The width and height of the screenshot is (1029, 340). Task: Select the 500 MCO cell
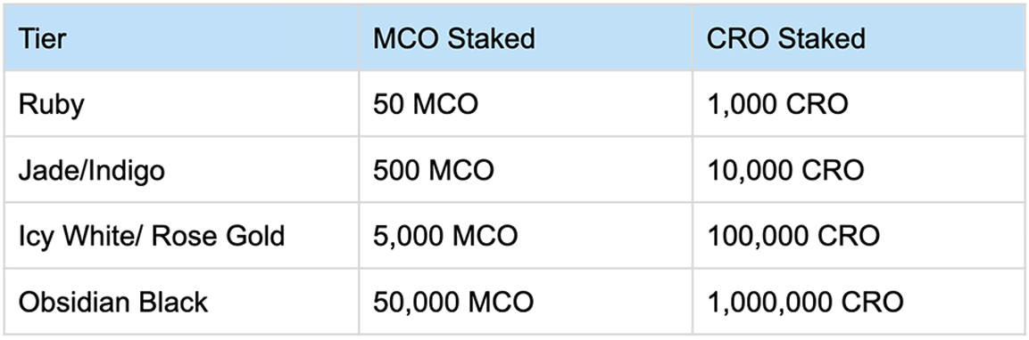point(526,170)
